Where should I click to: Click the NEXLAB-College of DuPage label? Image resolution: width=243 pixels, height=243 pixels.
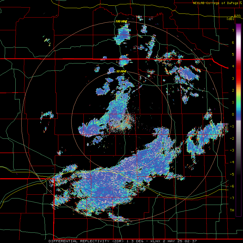[x=216, y=3]
